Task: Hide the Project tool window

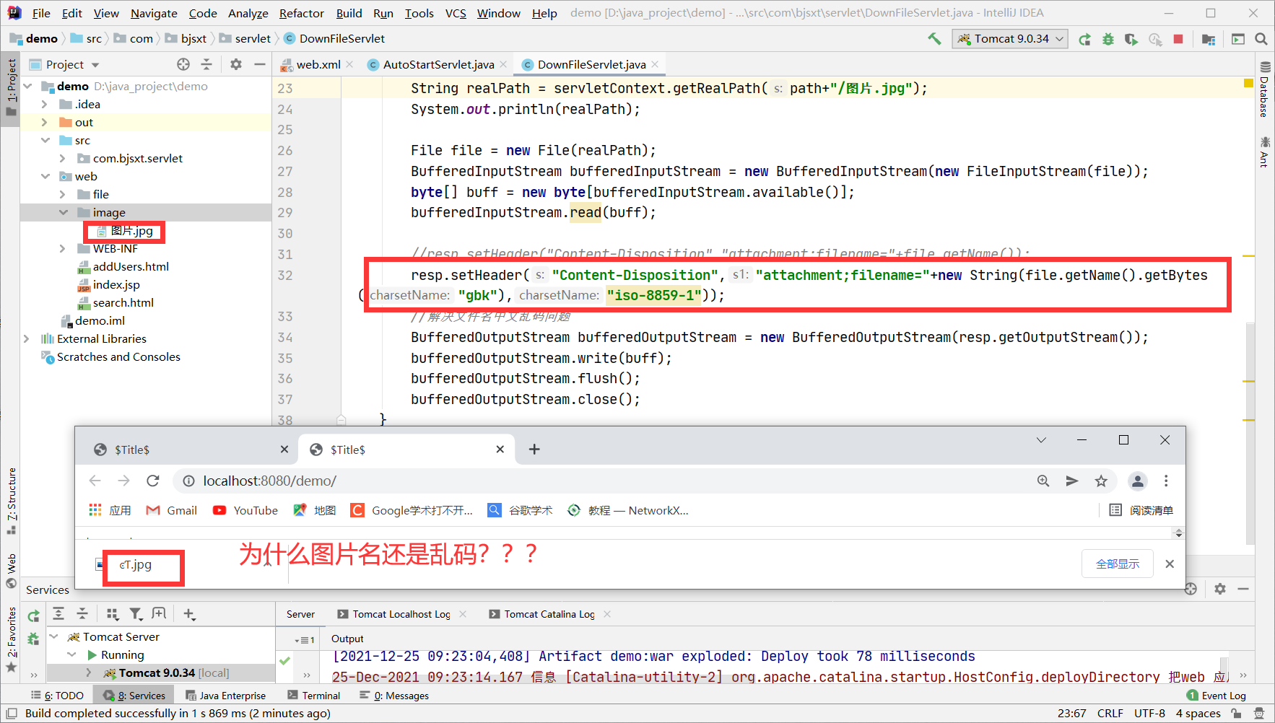Action: (260, 64)
